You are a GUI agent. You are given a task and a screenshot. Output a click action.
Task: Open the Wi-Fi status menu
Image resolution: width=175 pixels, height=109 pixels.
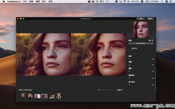coord(125,1)
